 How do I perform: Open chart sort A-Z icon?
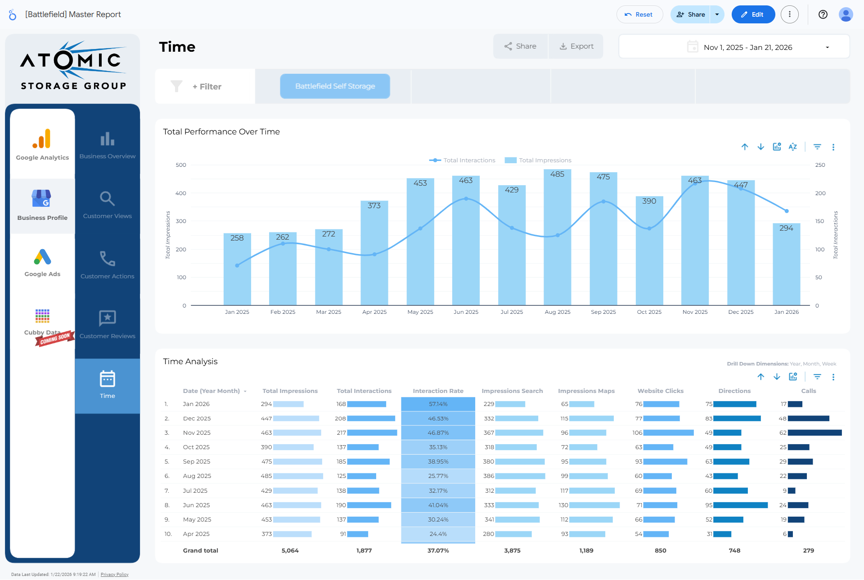click(x=792, y=147)
